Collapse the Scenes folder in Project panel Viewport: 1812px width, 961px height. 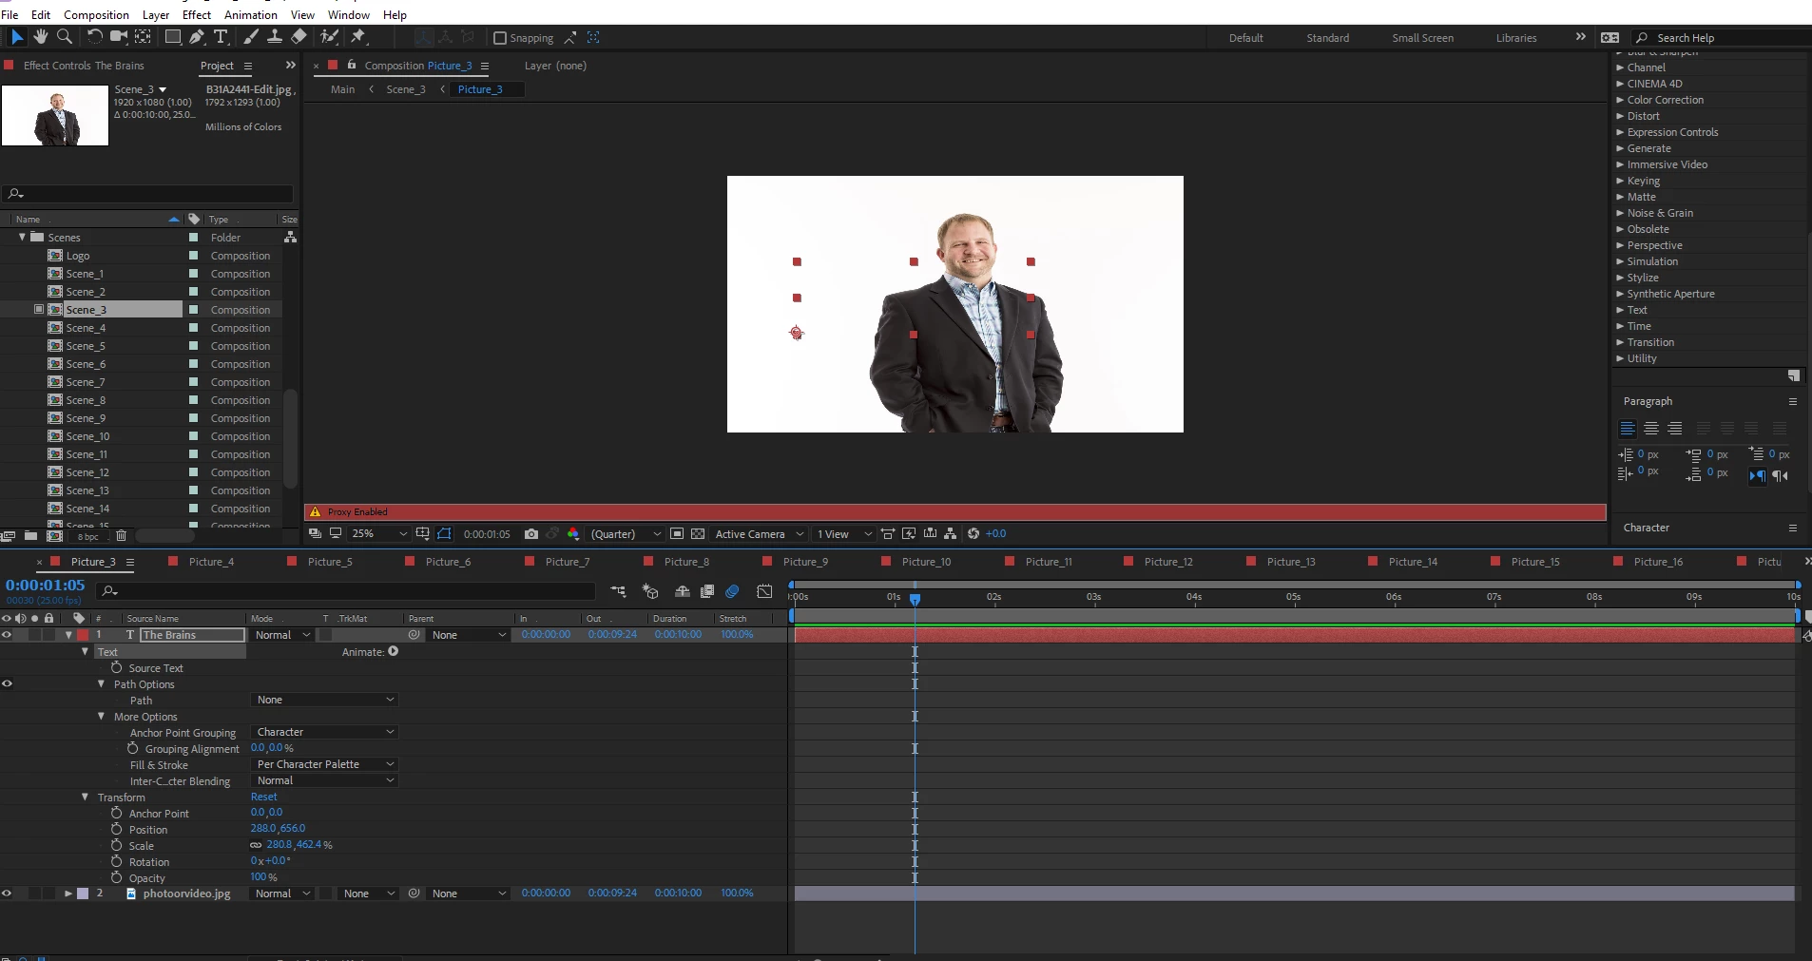(x=22, y=238)
